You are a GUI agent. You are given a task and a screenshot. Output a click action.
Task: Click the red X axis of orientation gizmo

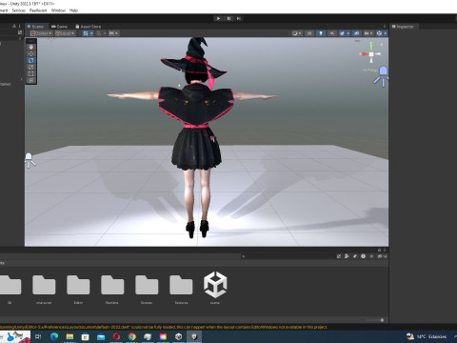(x=364, y=54)
